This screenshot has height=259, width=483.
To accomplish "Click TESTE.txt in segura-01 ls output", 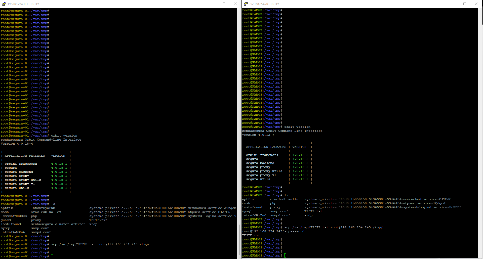I will (98, 220).
